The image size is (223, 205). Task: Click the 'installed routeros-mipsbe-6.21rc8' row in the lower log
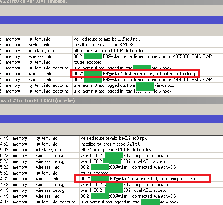111,144
